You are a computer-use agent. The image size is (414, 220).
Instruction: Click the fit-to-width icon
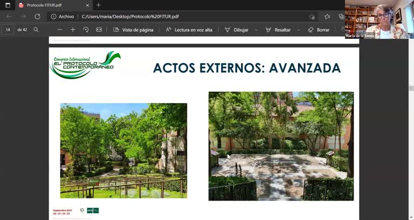(x=99, y=30)
